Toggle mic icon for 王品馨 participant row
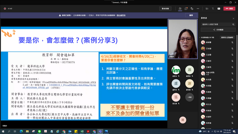The width and height of the screenshot is (238, 134). (232, 55)
